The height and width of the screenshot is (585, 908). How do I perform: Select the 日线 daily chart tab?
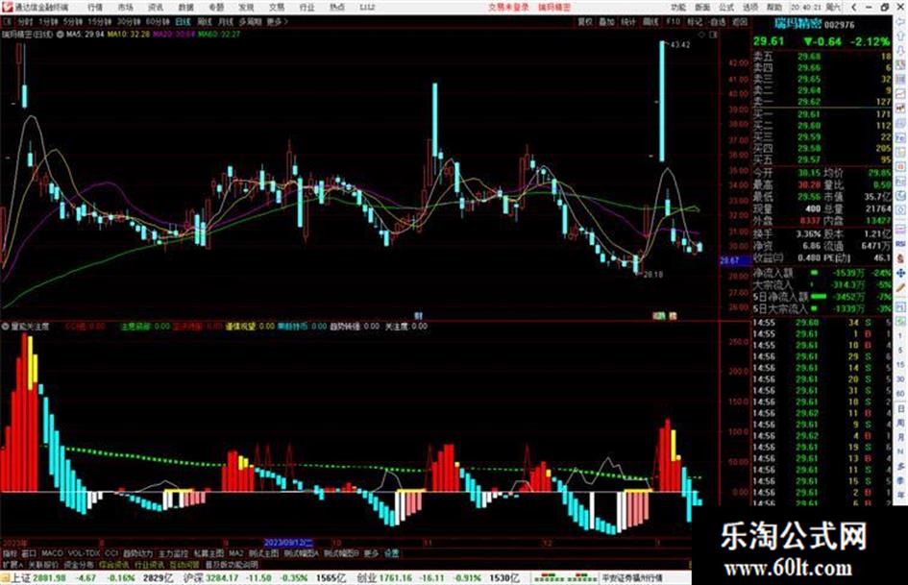[x=183, y=21]
